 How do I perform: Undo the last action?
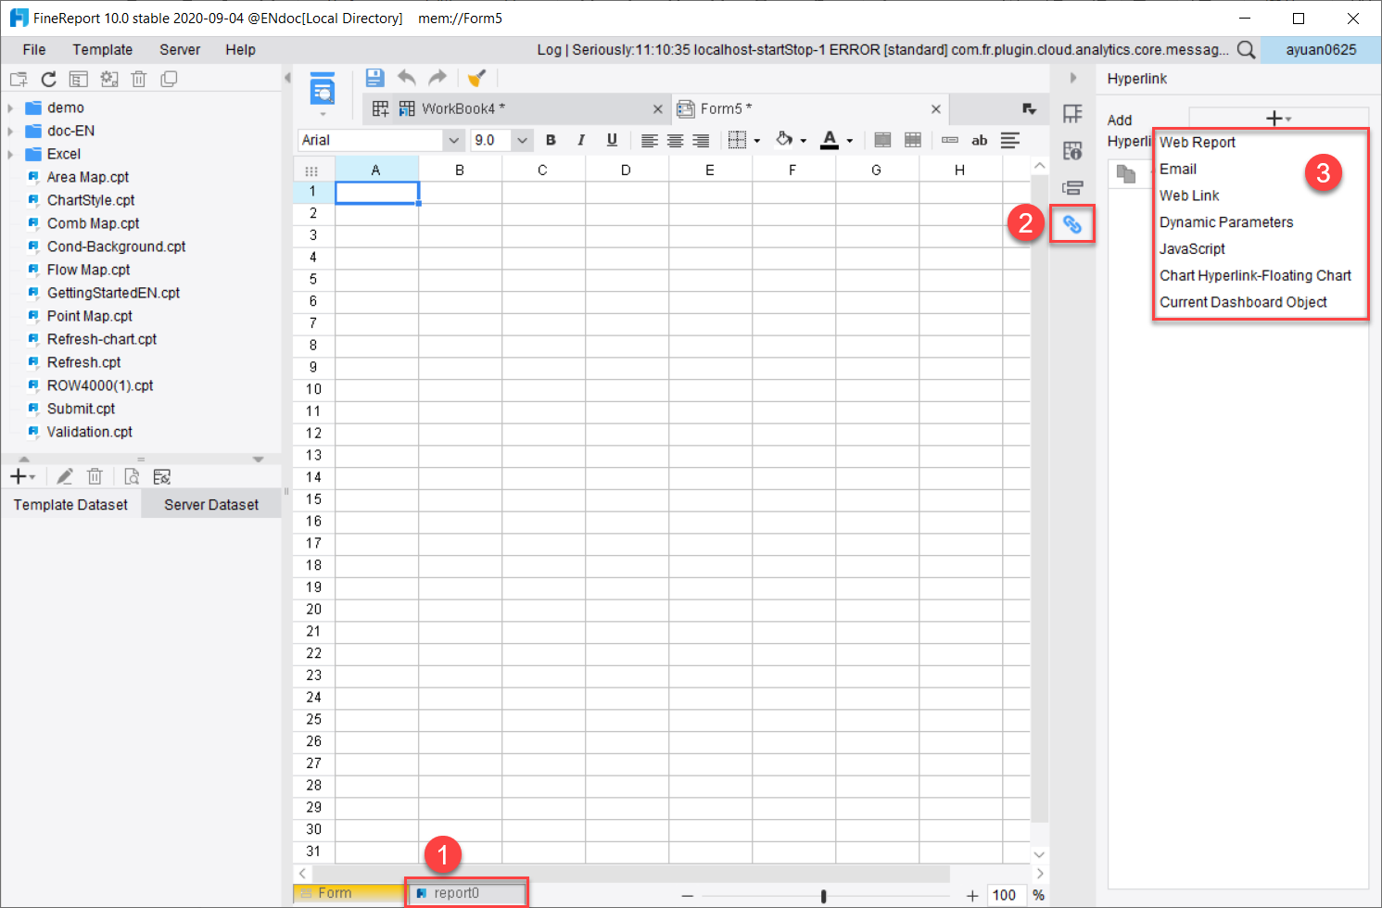[406, 78]
